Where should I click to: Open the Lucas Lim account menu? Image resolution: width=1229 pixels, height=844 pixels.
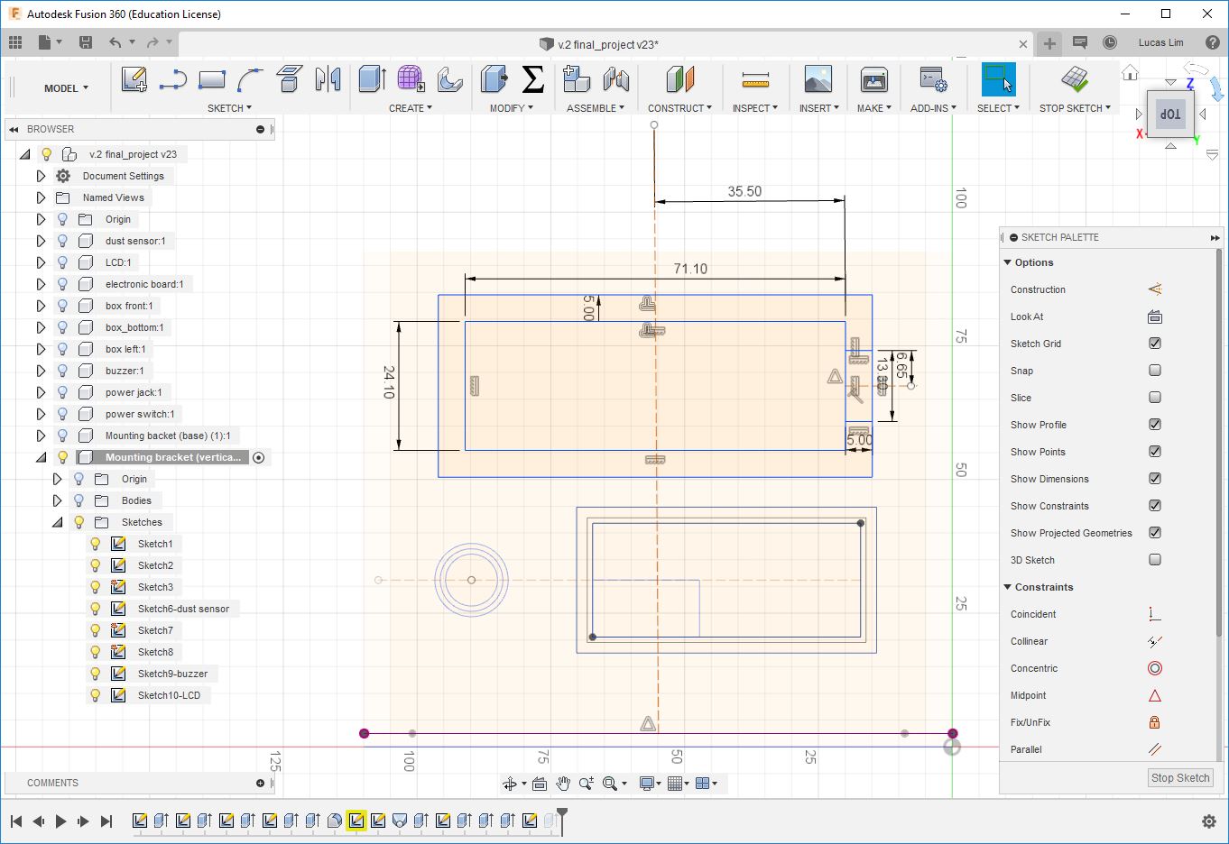tap(1160, 42)
